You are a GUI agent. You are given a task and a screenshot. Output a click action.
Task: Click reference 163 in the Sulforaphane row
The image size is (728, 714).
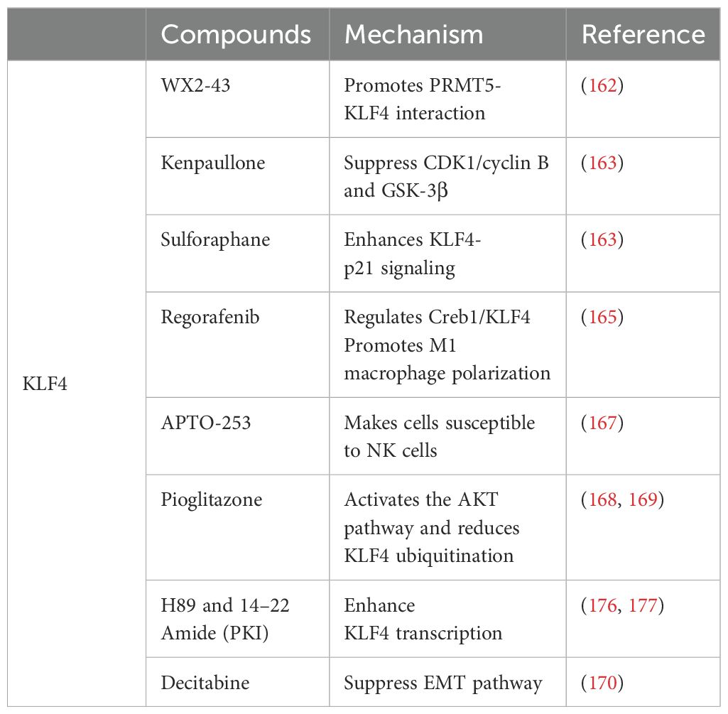tap(602, 239)
